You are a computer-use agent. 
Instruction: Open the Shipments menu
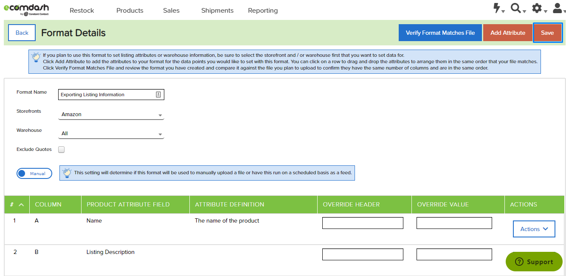(217, 11)
